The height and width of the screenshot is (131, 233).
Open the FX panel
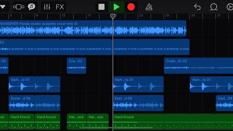[x=60, y=7]
